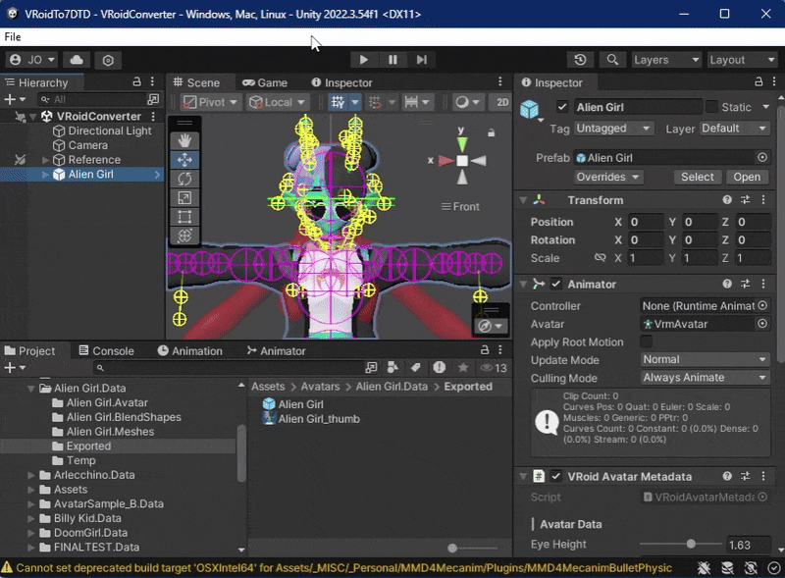
Task: Lock the Inspector panel on the right
Action: (x=759, y=81)
